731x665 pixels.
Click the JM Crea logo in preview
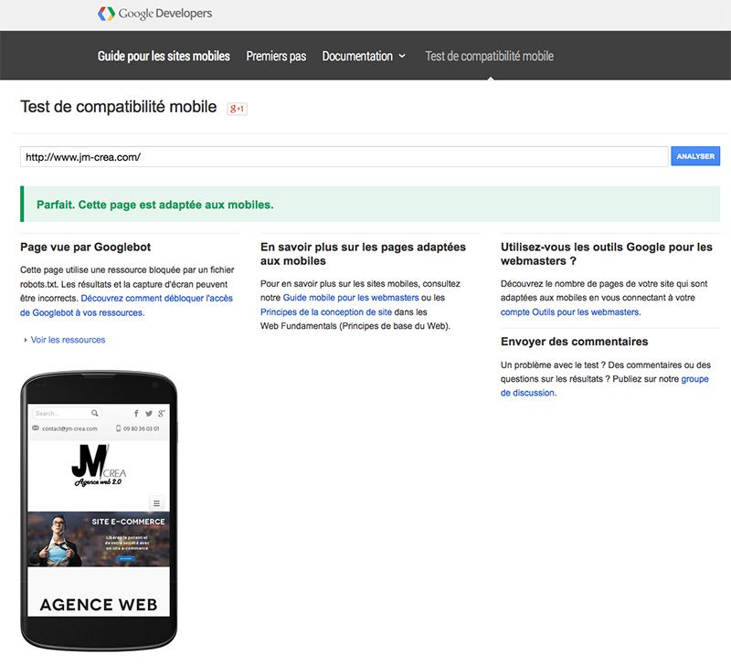tap(99, 465)
